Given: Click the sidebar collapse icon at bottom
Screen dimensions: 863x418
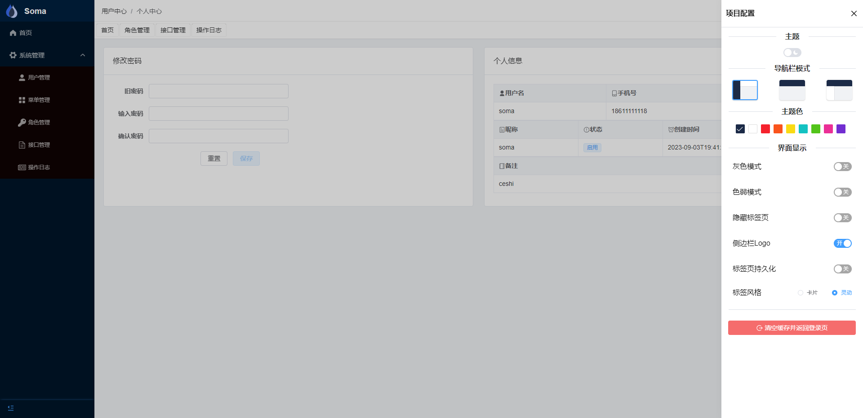Looking at the screenshot, I should click(11, 408).
